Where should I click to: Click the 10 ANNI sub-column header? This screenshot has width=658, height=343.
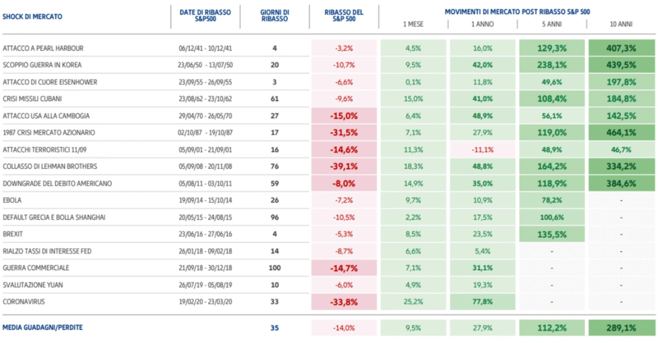621,24
